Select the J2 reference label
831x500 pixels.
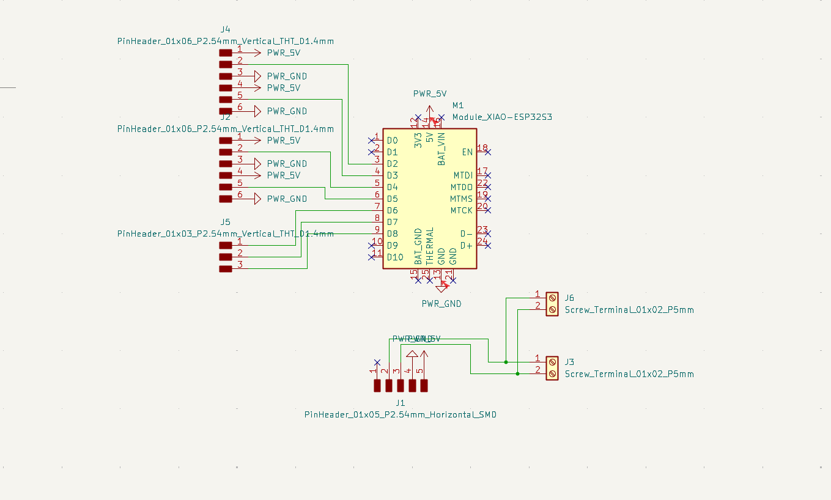point(226,117)
